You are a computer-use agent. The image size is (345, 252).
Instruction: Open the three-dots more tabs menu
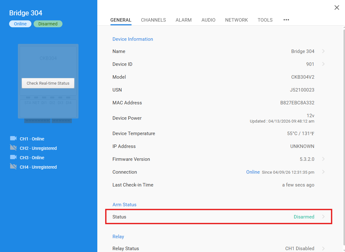pos(286,20)
